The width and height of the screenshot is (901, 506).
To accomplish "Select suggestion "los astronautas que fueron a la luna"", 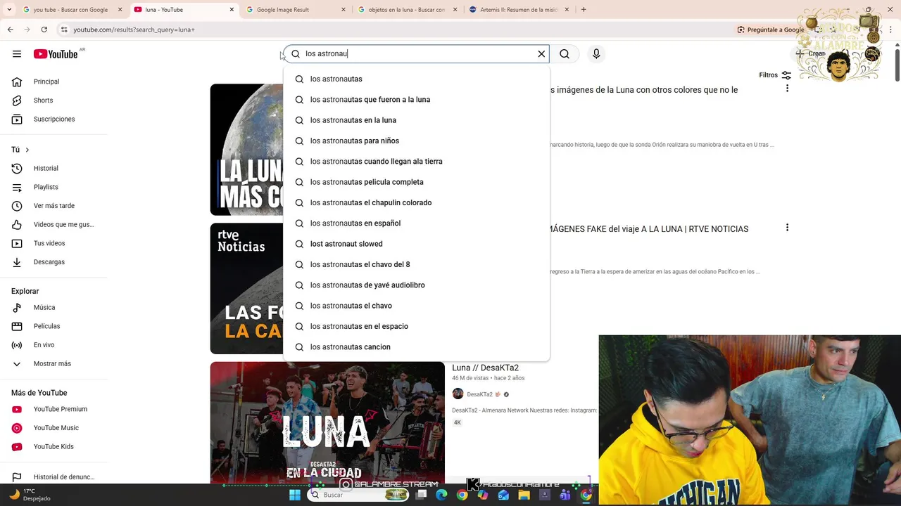I will (416, 100).
